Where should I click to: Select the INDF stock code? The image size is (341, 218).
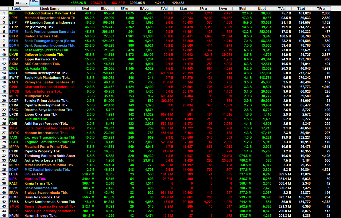click(13, 13)
